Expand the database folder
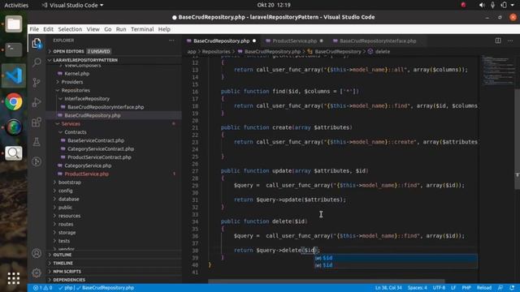 (x=68, y=199)
